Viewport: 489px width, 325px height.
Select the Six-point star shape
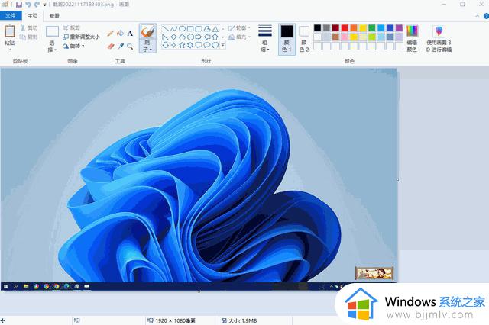190,45
